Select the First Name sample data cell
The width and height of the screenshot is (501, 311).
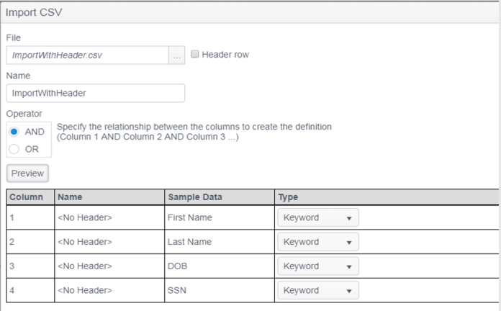[x=189, y=217]
